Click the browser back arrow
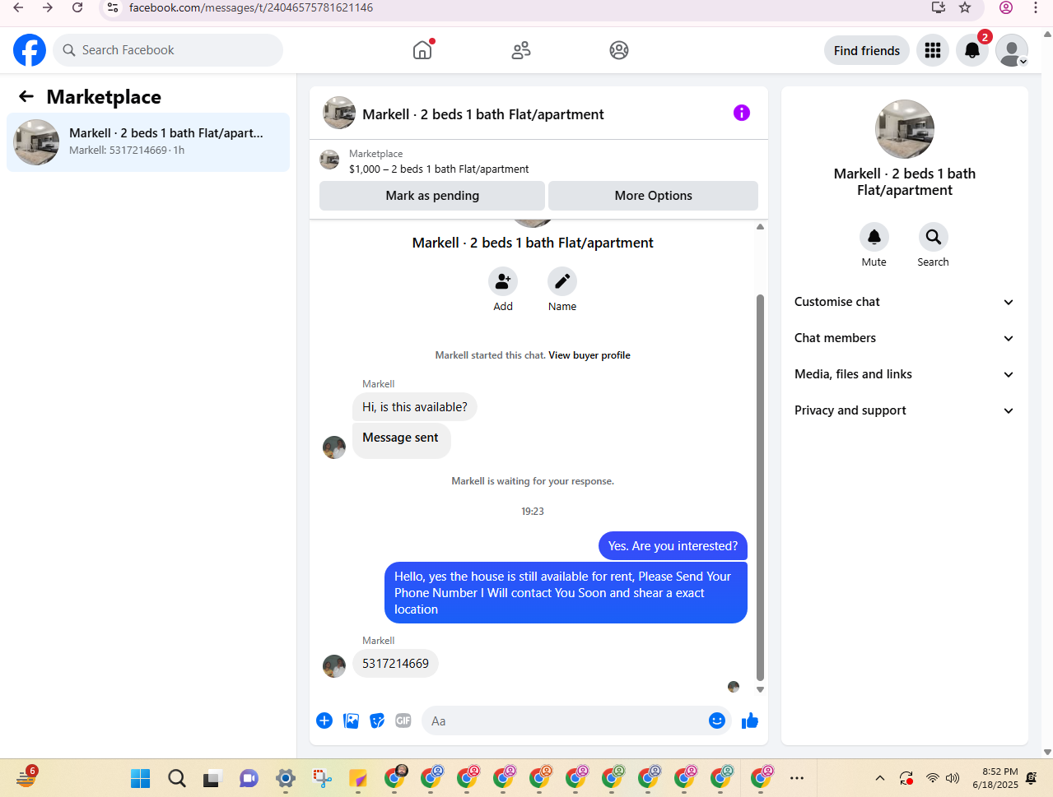This screenshot has height=797, width=1053. tap(18, 7)
